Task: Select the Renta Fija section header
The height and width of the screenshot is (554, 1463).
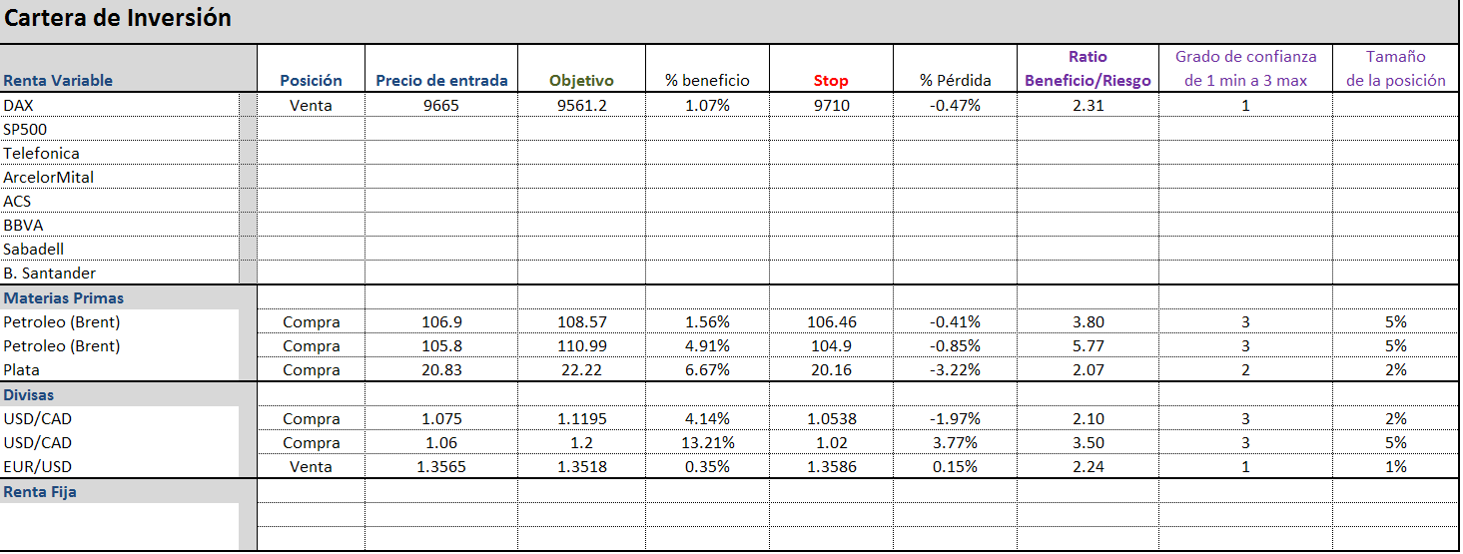Action: point(40,491)
